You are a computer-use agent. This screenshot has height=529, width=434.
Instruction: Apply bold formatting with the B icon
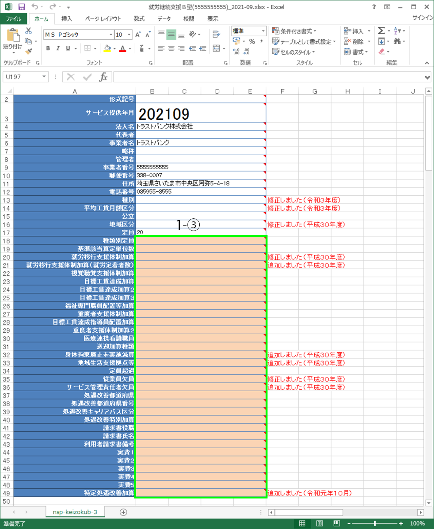47,48
